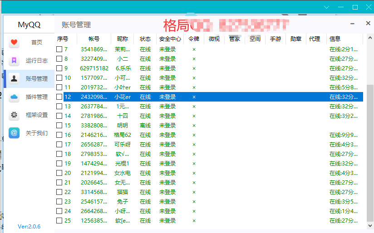Click the 在线:9分9... info cell
Screen dimensions: 374x233
coord(344,135)
